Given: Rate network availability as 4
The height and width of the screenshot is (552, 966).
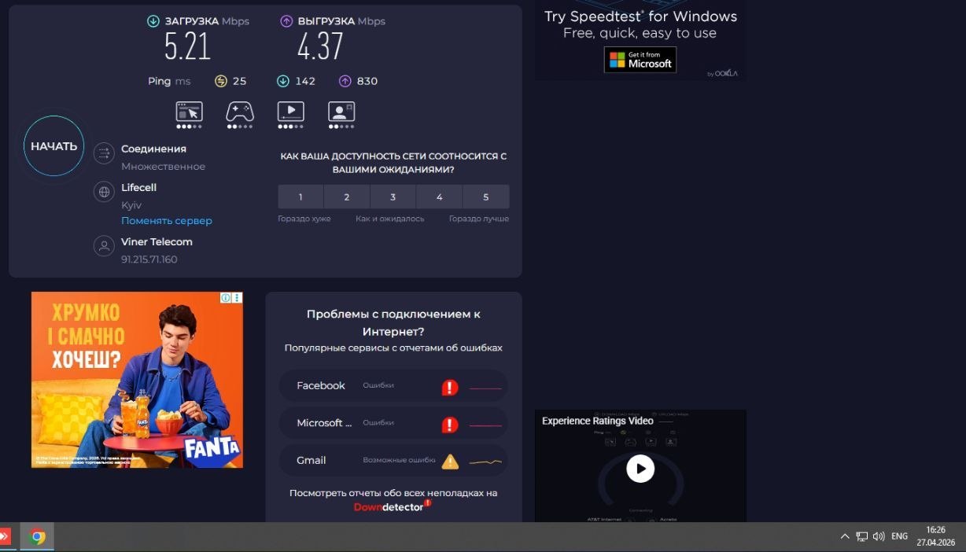Looking at the screenshot, I should click(439, 197).
